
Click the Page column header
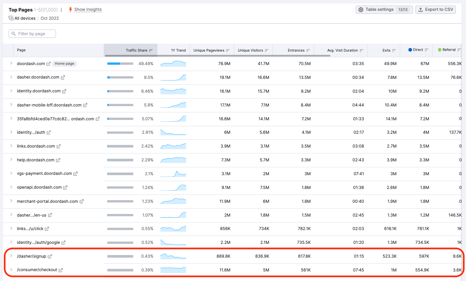pyautogui.click(x=21, y=50)
